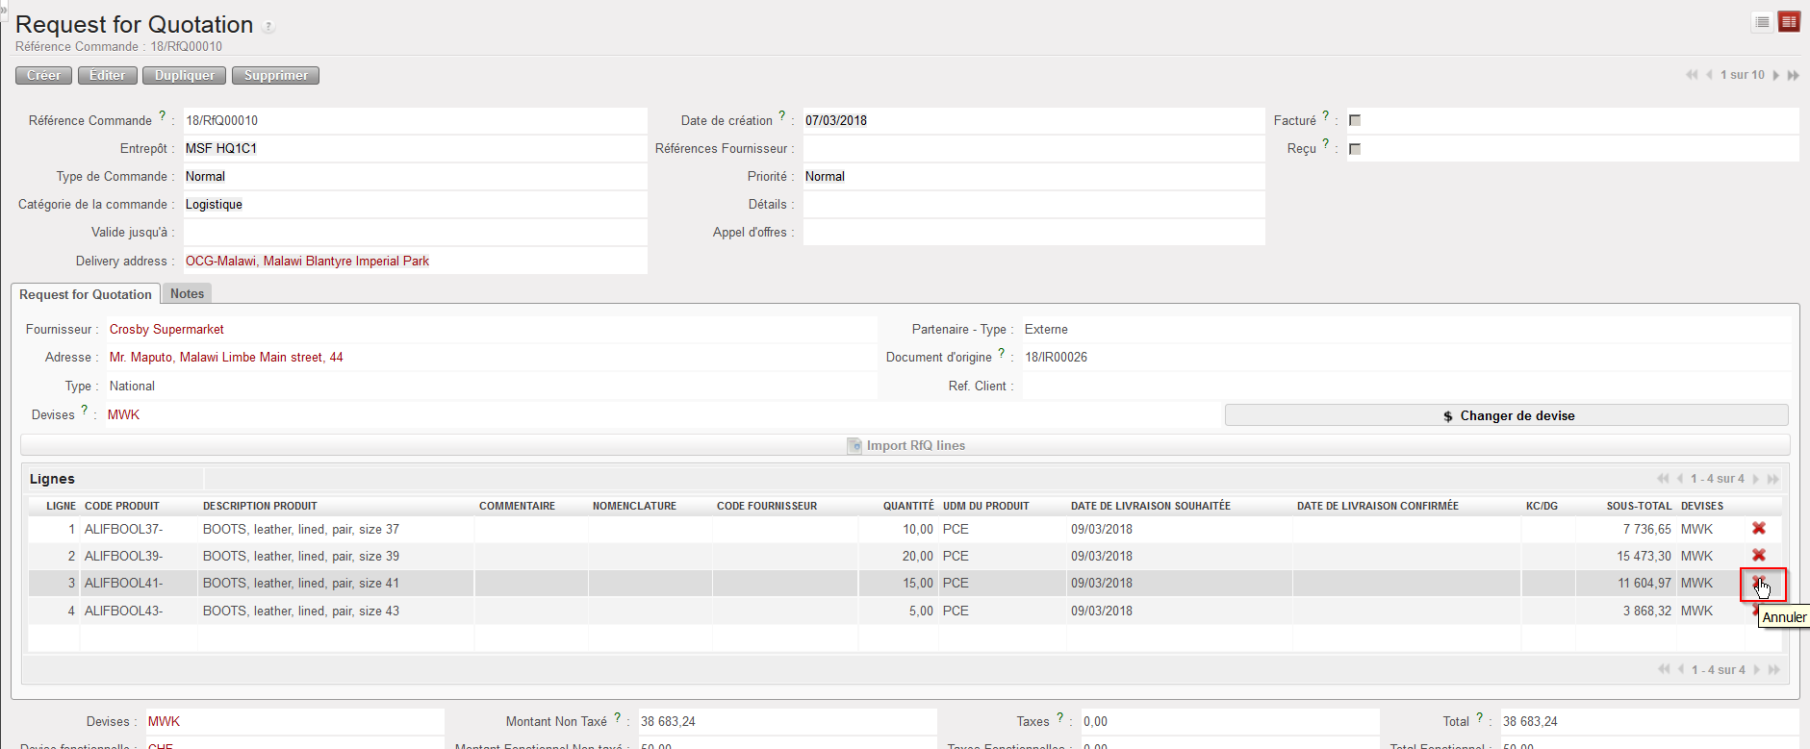Cancel line 1 ALIFBOOL37- with red X
Viewport: 1810px width, 749px height.
pyautogui.click(x=1758, y=528)
